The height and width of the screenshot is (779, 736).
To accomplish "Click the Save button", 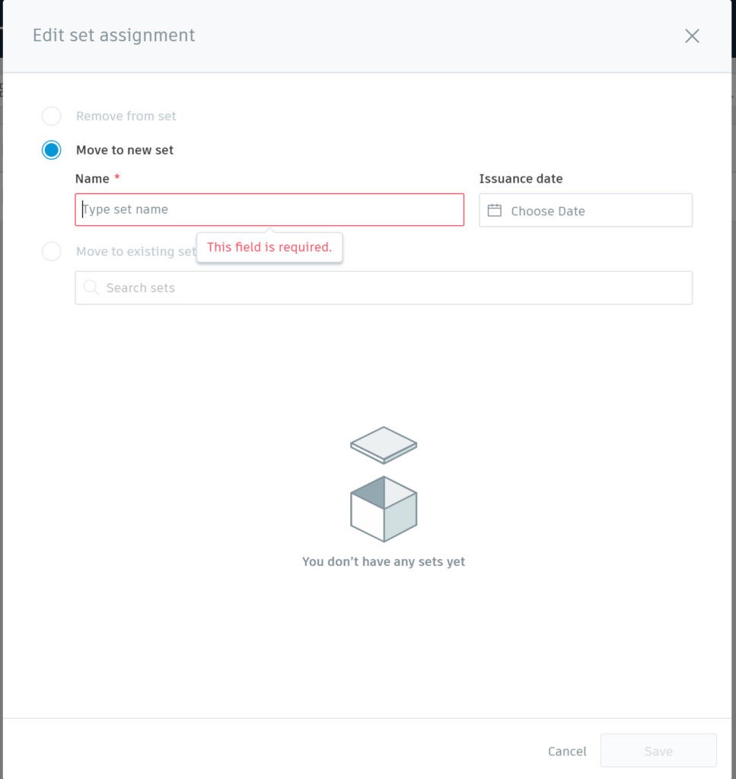I will [658, 751].
